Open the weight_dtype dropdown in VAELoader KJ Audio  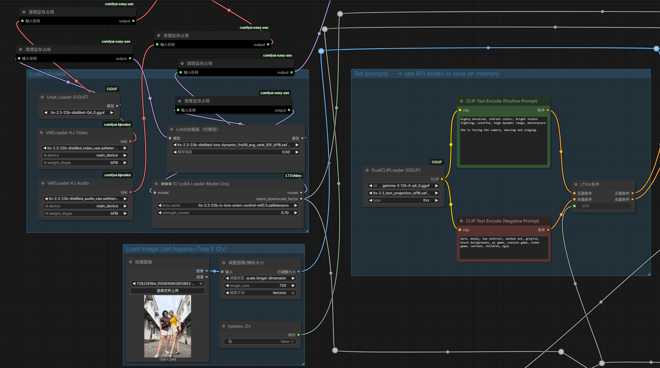(86, 213)
